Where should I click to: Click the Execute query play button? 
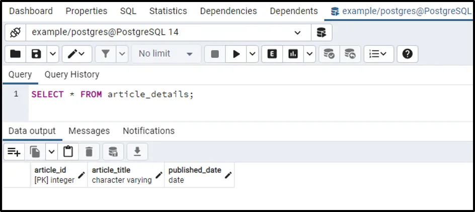pos(236,54)
